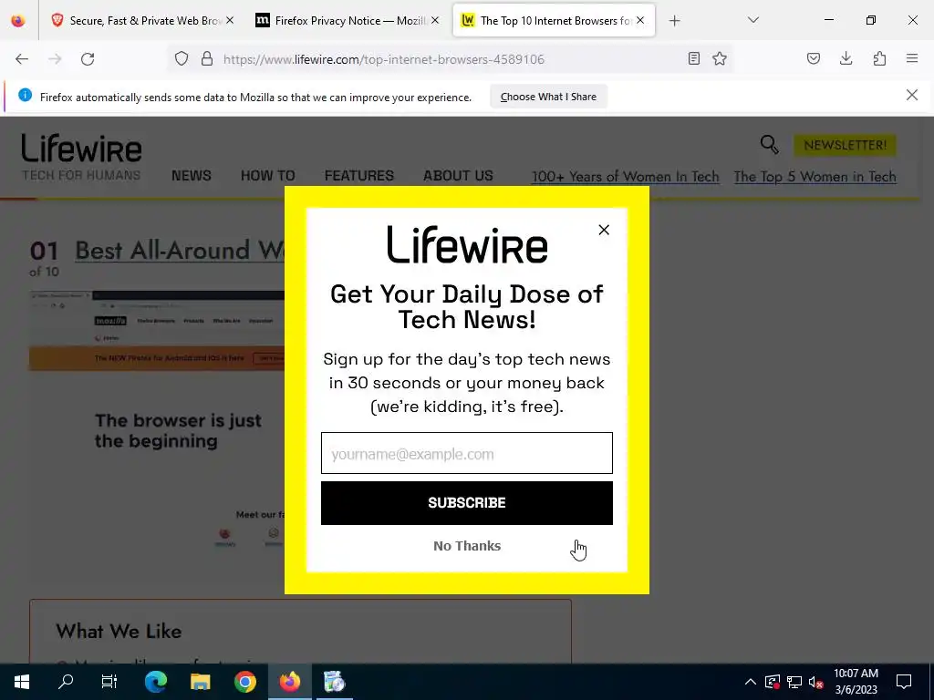Dismiss the Firefox data notification bar
Image resolution: width=934 pixels, height=700 pixels.
click(912, 95)
